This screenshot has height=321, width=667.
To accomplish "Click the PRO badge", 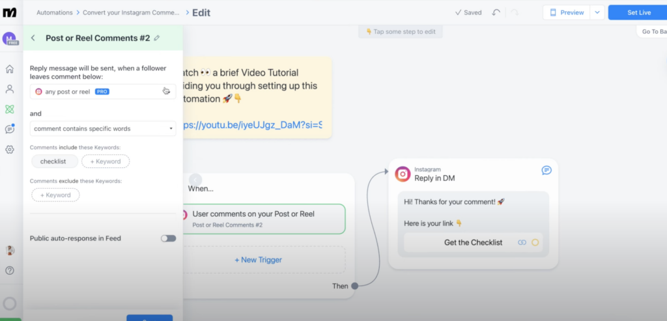I will click(102, 91).
